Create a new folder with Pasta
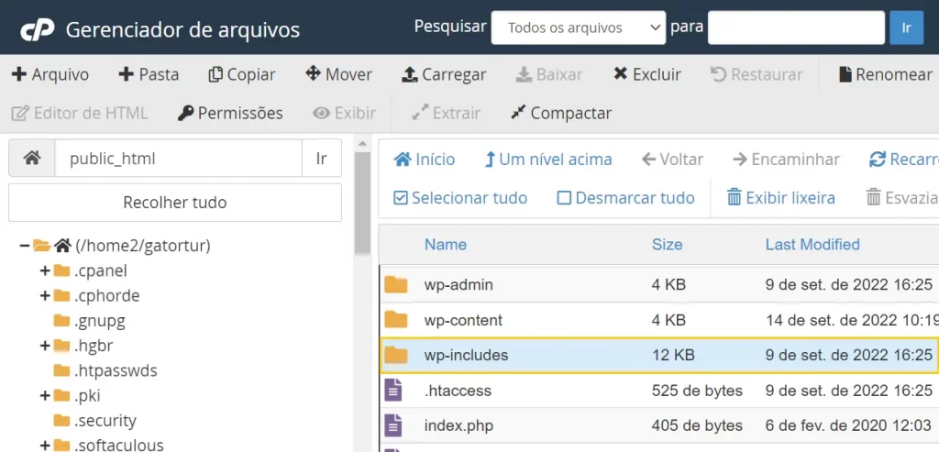The height and width of the screenshot is (452, 939). click(149, 74)
